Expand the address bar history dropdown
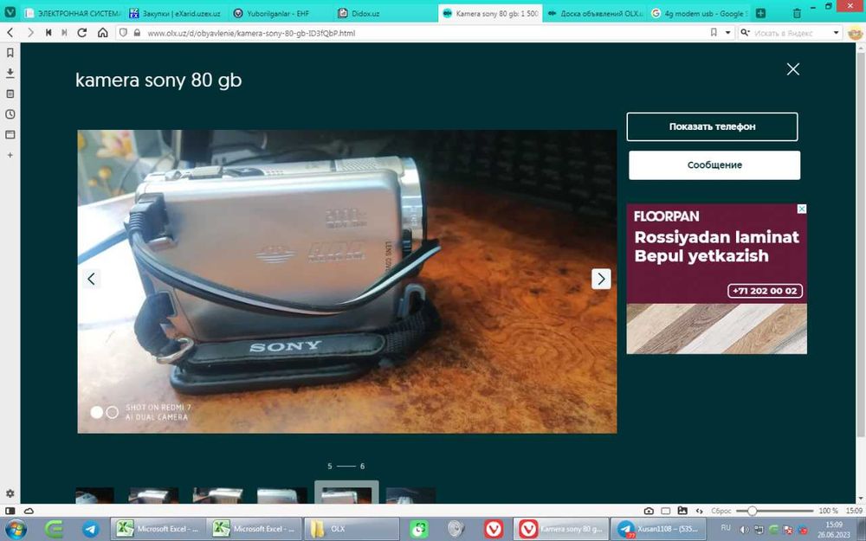 pyautogui.click(x=727, y=33)
